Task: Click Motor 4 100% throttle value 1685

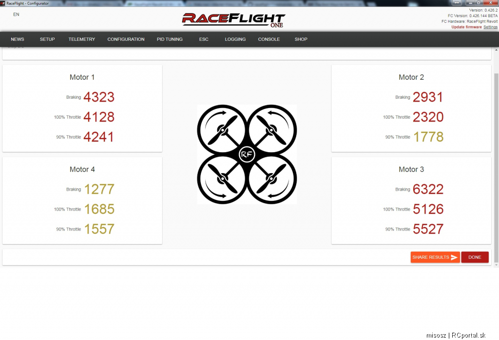Action: [x=99, y=209]
